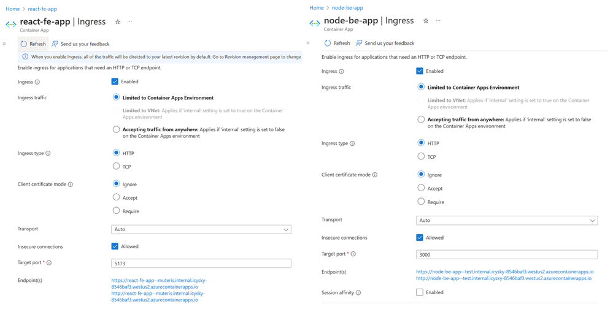Set client certificate mode to Require in node-be-app
This screenshot has height=315, width=613.
coord(421,202)
